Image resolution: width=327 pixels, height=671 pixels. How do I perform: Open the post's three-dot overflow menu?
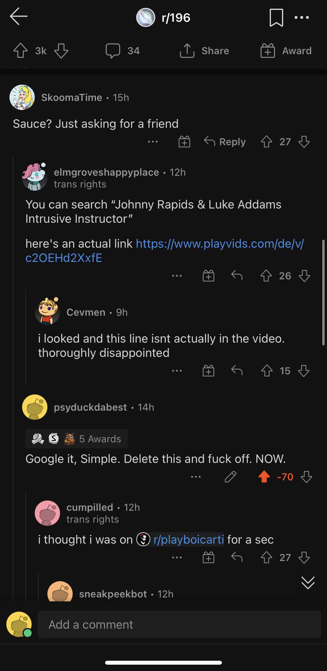302,17
